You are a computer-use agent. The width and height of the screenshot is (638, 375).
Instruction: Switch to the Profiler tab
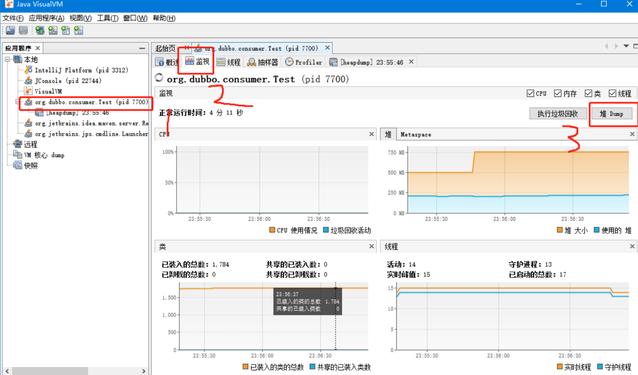(303, 62)
